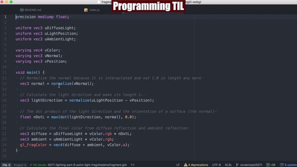
Task: Click on 'precision mediump float;' line
Action: pyautogui.click(x=42, y=17)
